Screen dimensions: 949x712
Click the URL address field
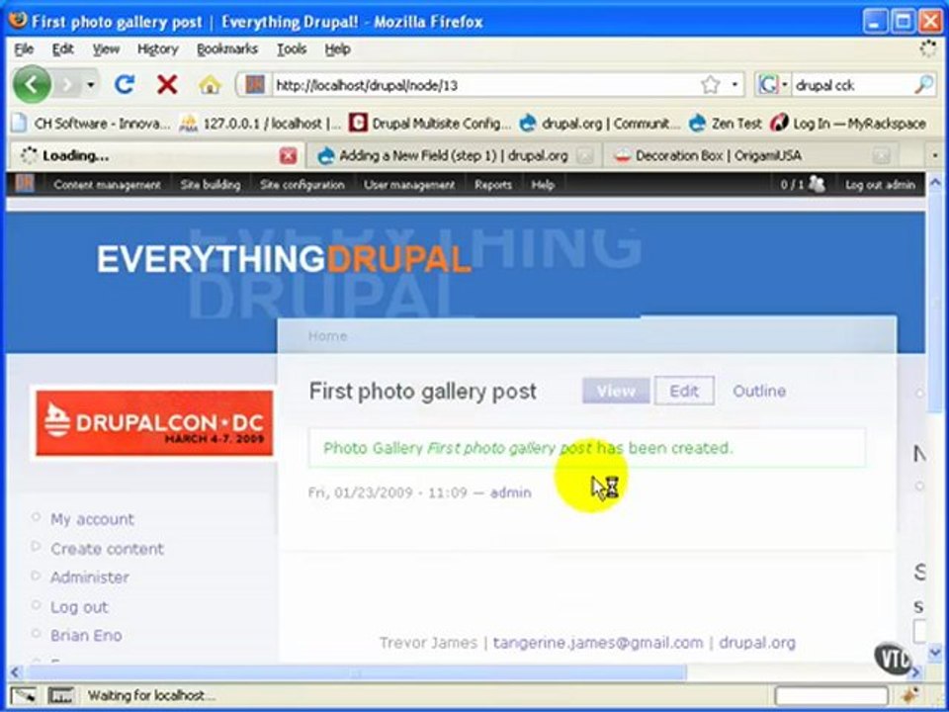484,85
